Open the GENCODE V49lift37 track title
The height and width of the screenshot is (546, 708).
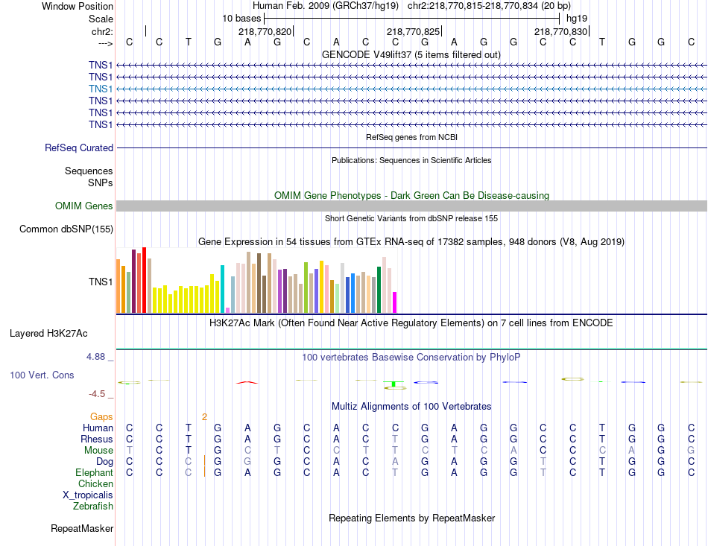[x=411, y=54]
